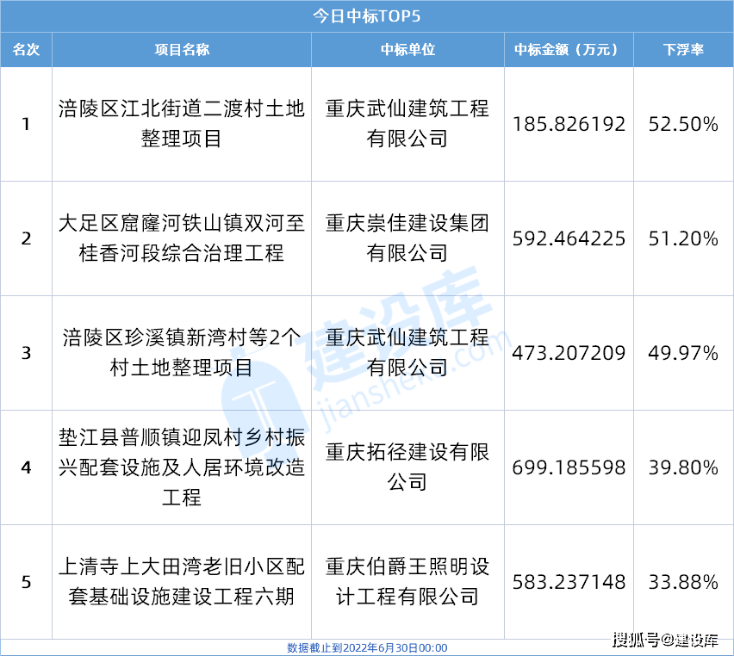Click the amount 699.185598
This screenshot has height=656, width=734.
tap(569, 467)
